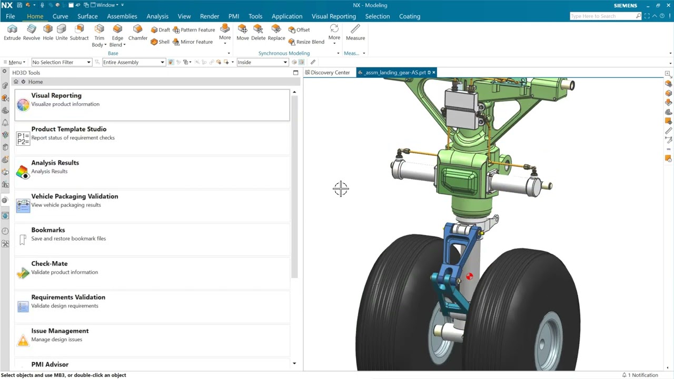Click the Offset tool
Image resolution: width=674 pixels, height=379 pixels.
[299, 30]
